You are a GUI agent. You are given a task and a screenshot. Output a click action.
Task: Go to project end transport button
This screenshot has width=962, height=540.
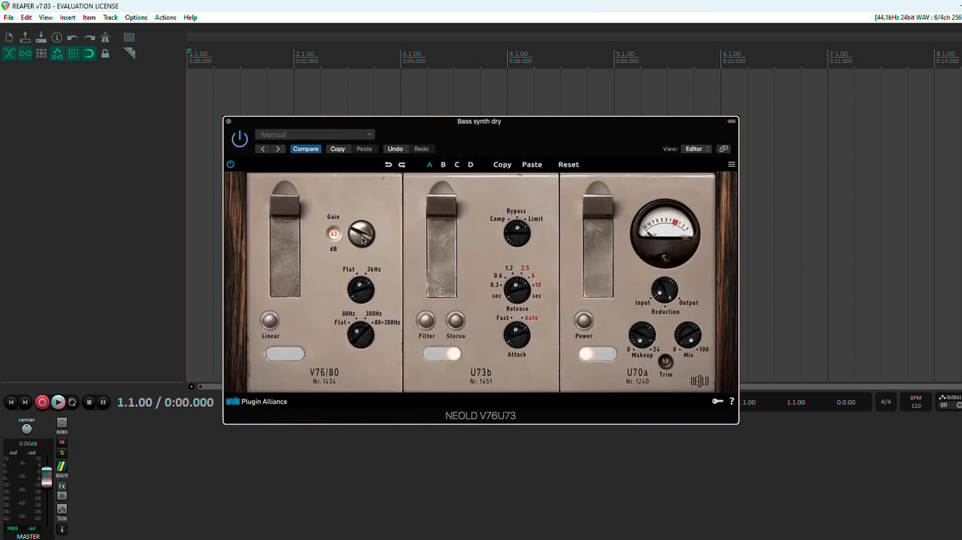pyautogui.click(x=25, y=402)
